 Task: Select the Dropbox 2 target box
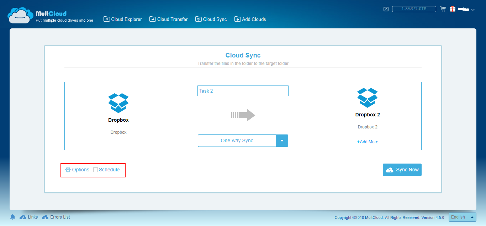coord(368,116)
